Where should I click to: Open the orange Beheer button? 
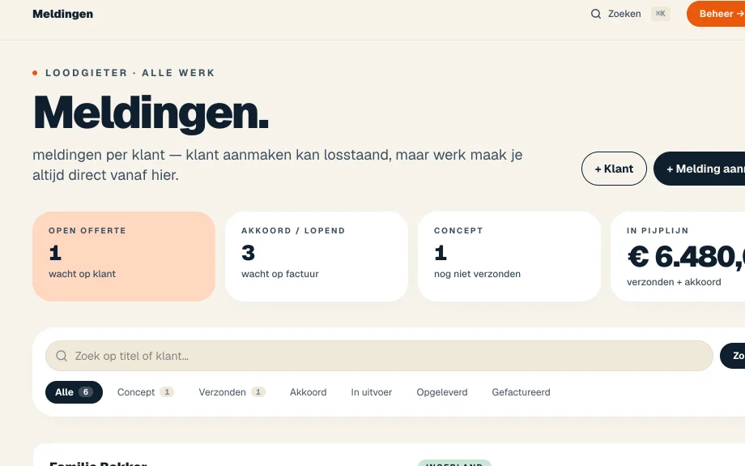[x=716, y=14]
